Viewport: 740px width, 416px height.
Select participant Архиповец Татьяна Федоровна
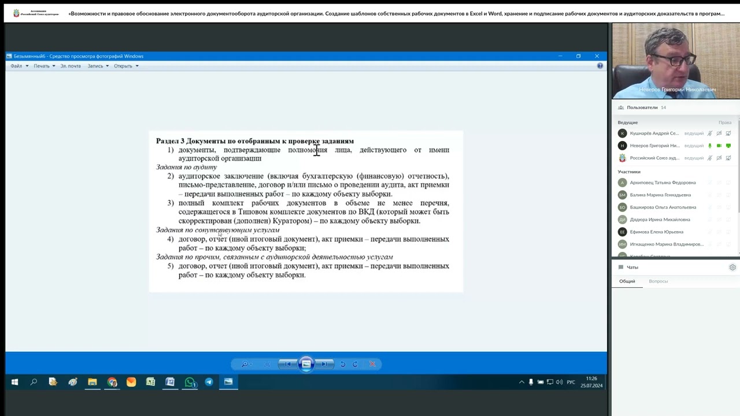[663, 183]
